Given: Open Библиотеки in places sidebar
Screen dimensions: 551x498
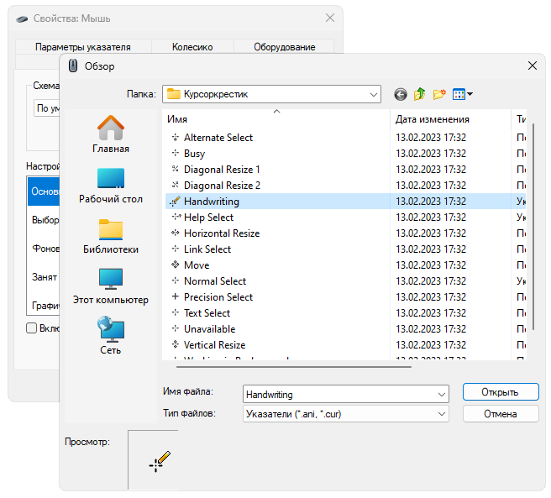Looking at the screenshot, I should pyautogui.click(x=111, y=236).
